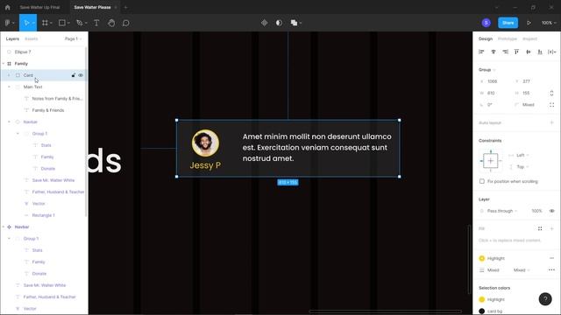Align selection to the right
561x315 pixels.
505,52
